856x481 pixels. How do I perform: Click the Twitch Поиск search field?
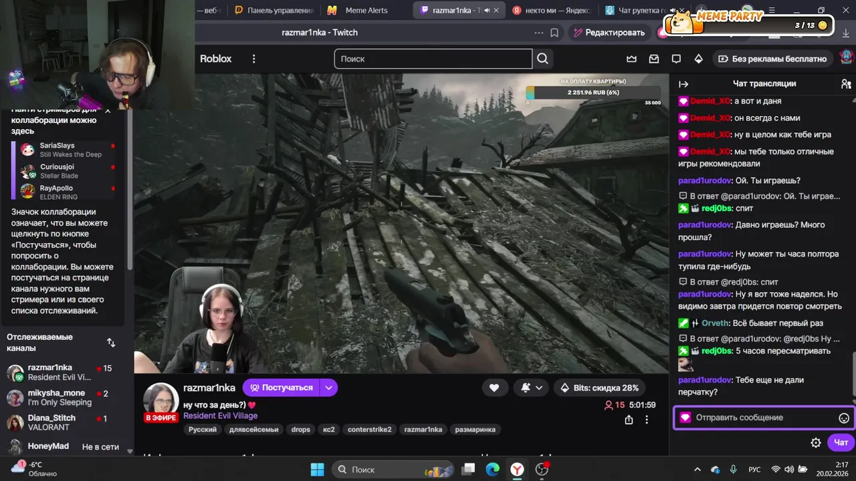[x=433, y=59]
